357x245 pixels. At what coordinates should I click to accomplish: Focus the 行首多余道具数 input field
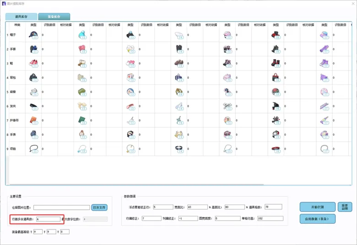pos(48,219)
